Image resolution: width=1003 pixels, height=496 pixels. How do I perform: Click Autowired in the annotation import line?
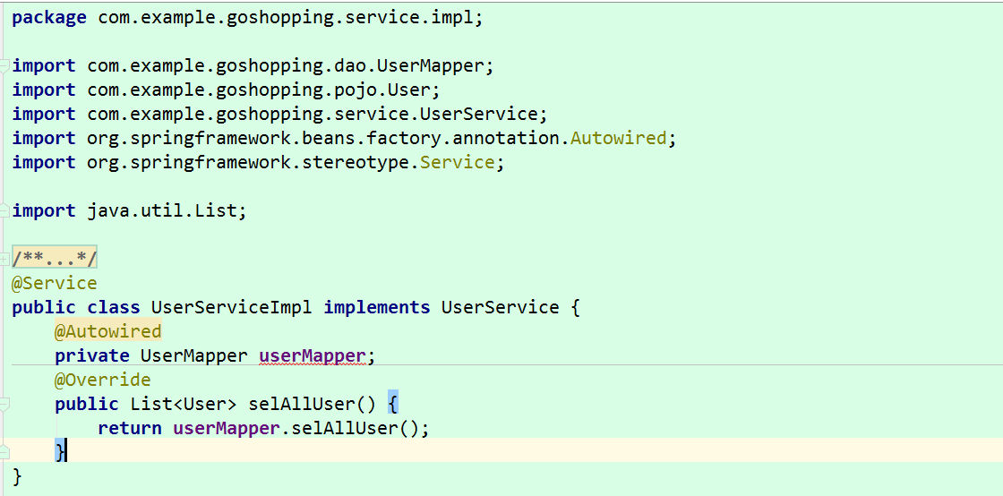point(618,138)
